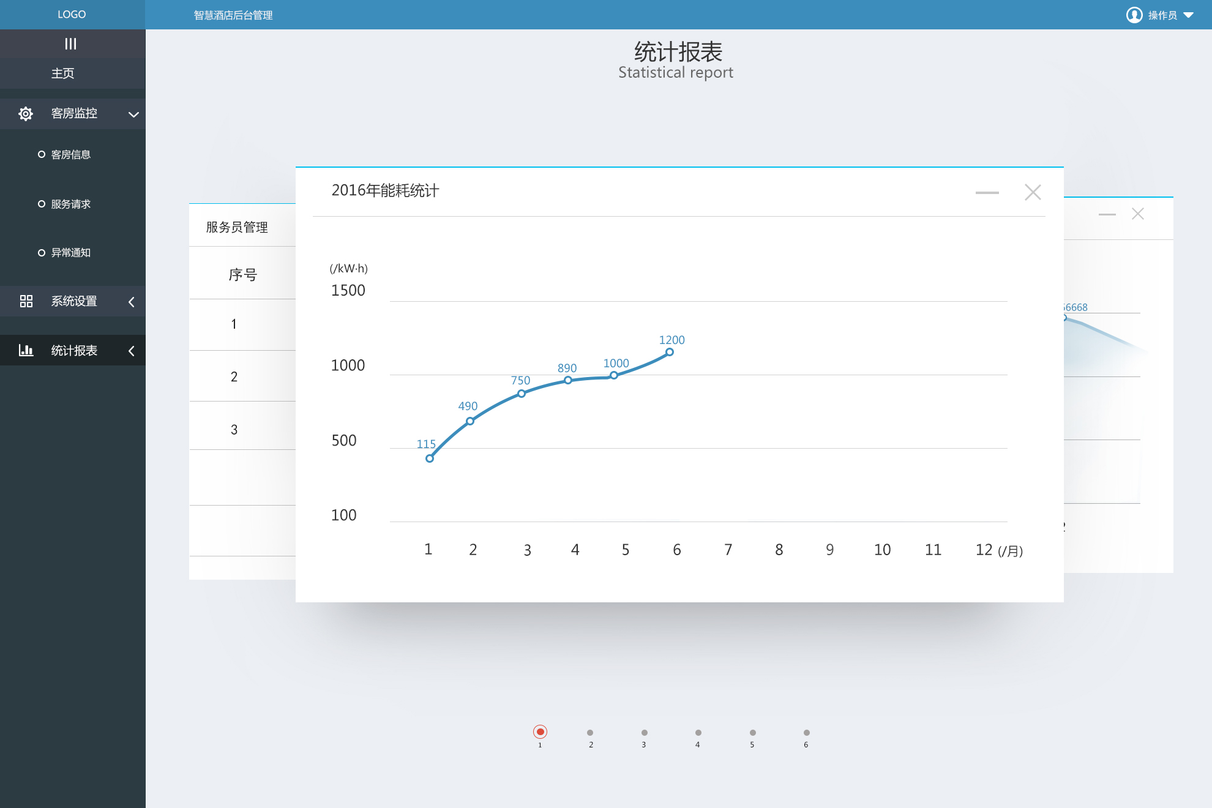The image size is (1212, 808).
Task: Switch to carousel page 5 dot
Action: point(753,733)
